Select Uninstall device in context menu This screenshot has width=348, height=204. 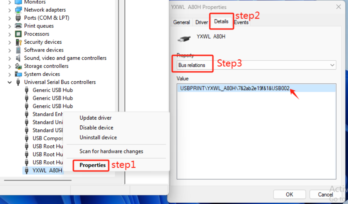[98, 137]
